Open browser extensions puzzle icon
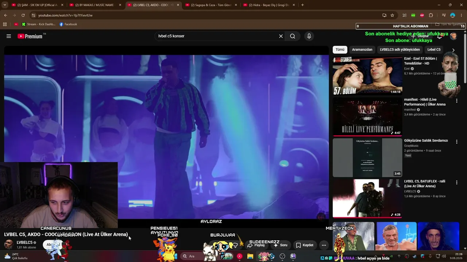 pyautogui.click(x=431, y=15)
